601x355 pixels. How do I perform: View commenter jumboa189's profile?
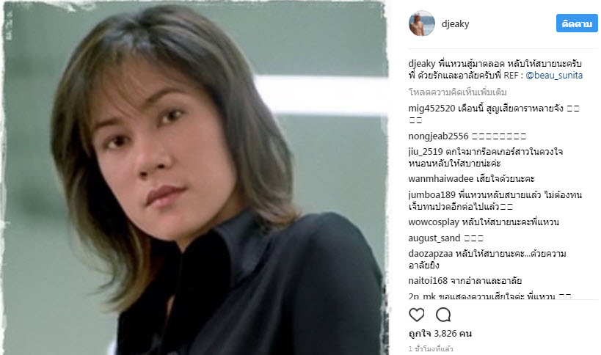(x=432, y=195)
